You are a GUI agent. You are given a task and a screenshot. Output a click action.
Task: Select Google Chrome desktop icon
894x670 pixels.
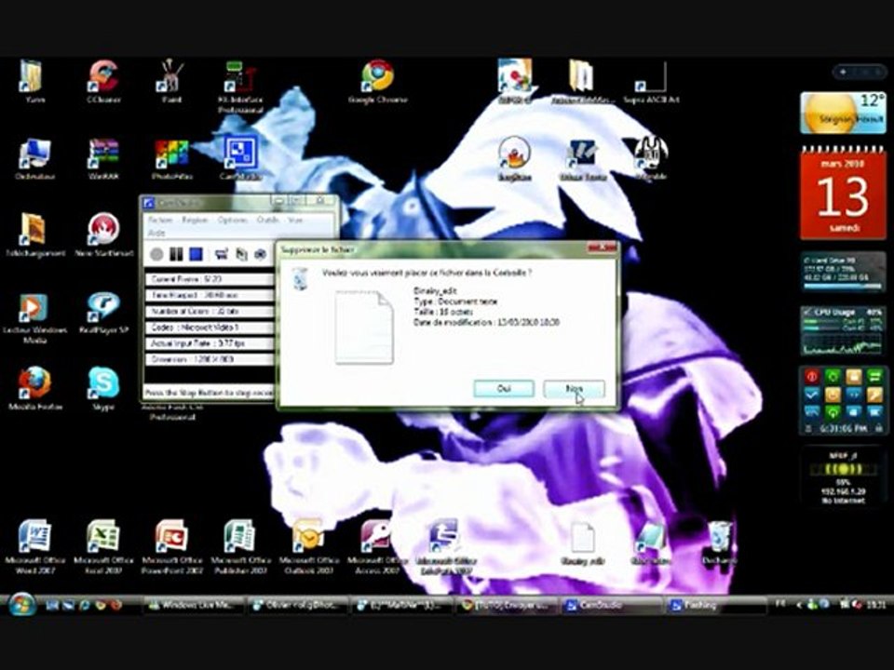[377, 82]
